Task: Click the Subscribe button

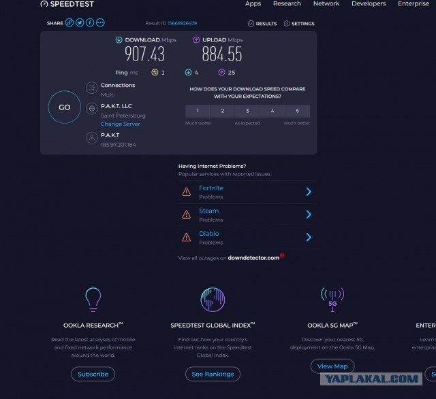Action: [93, 374]
